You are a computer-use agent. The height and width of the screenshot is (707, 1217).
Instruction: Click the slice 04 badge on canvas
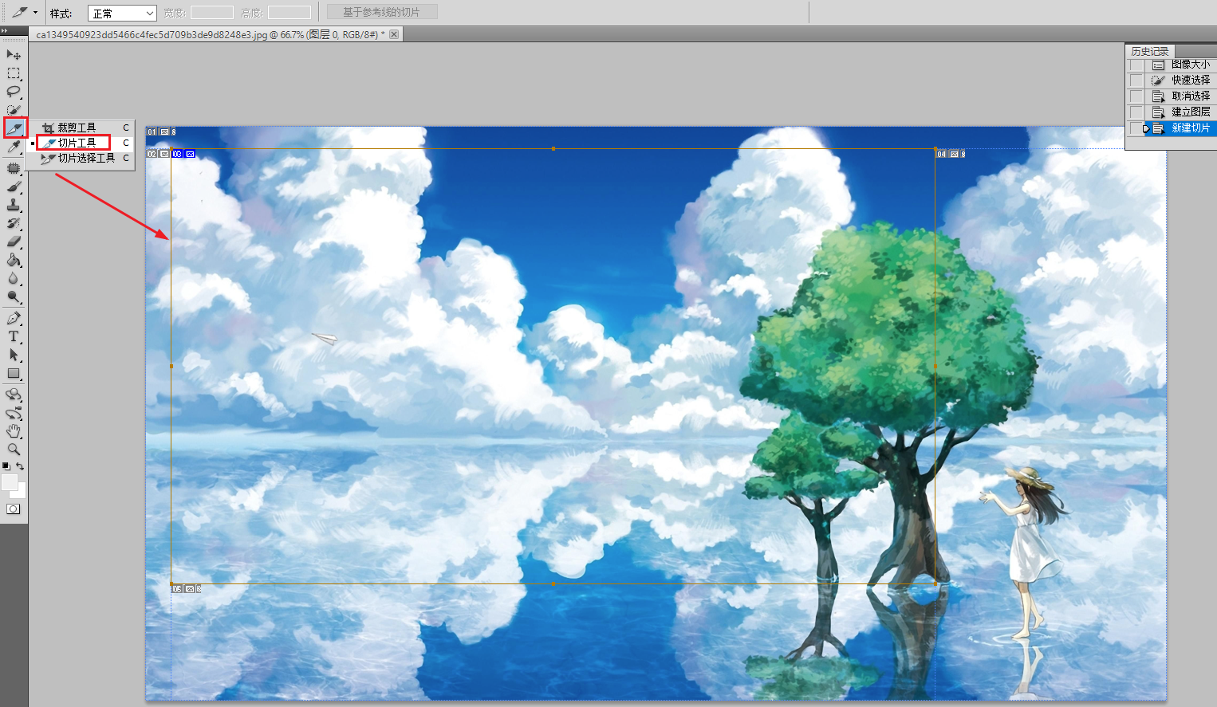click(x=951, y=154)
